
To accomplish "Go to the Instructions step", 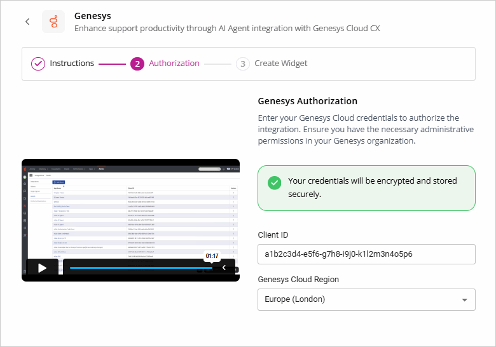I will point(72,64).
